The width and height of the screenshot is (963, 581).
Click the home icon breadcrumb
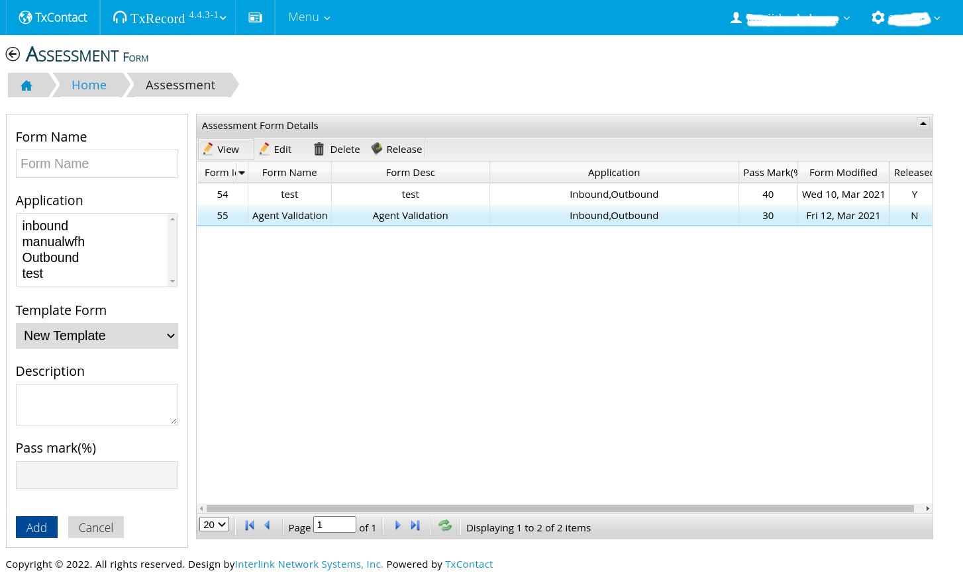click(x=26, y=85)
